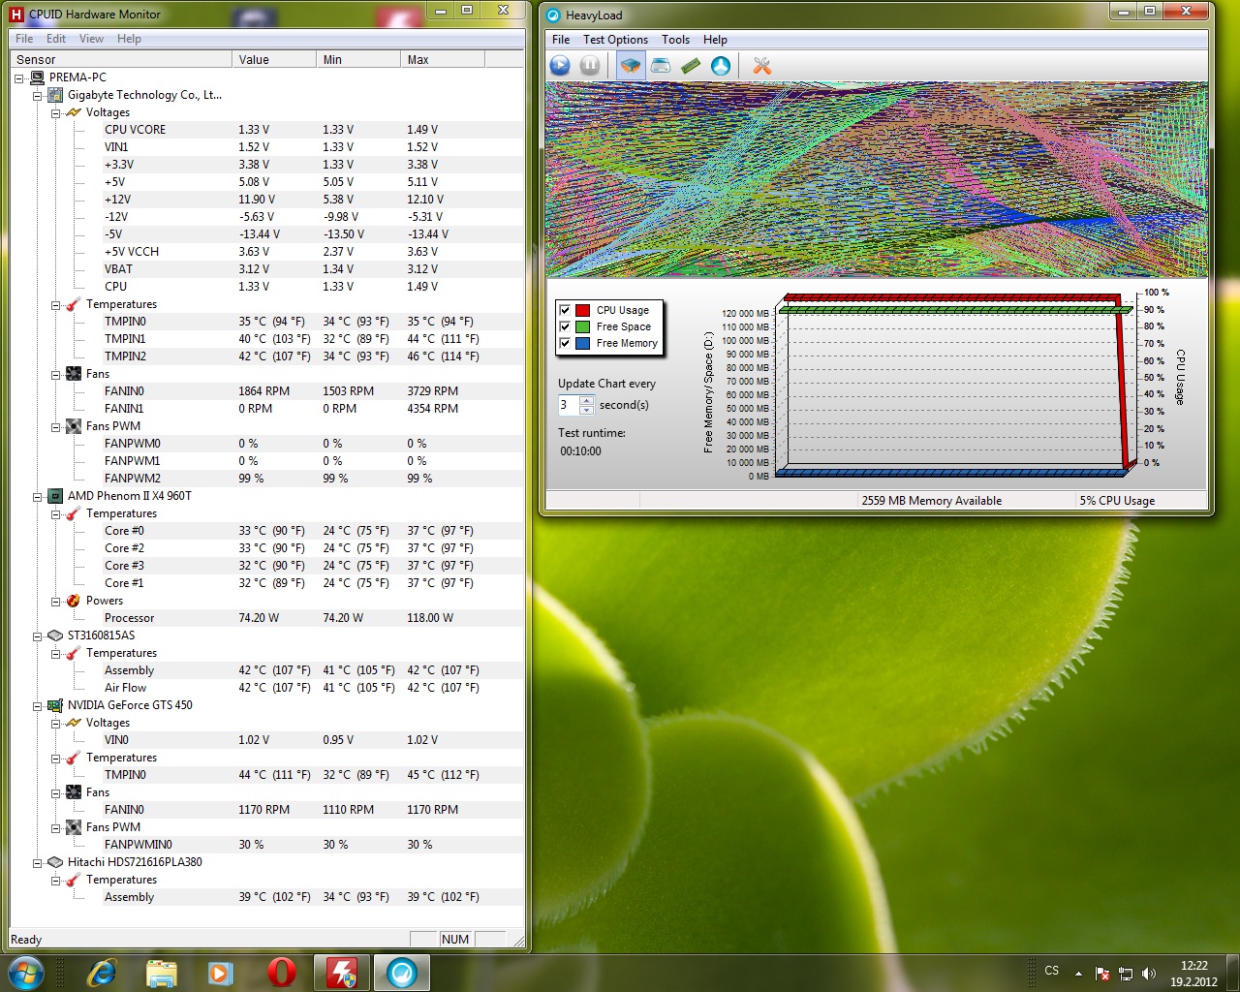Click the NVIDIA GeForce GTS 450 card icon
The height and width of the screenshot is (992, 1240).
tap(55, 705)
